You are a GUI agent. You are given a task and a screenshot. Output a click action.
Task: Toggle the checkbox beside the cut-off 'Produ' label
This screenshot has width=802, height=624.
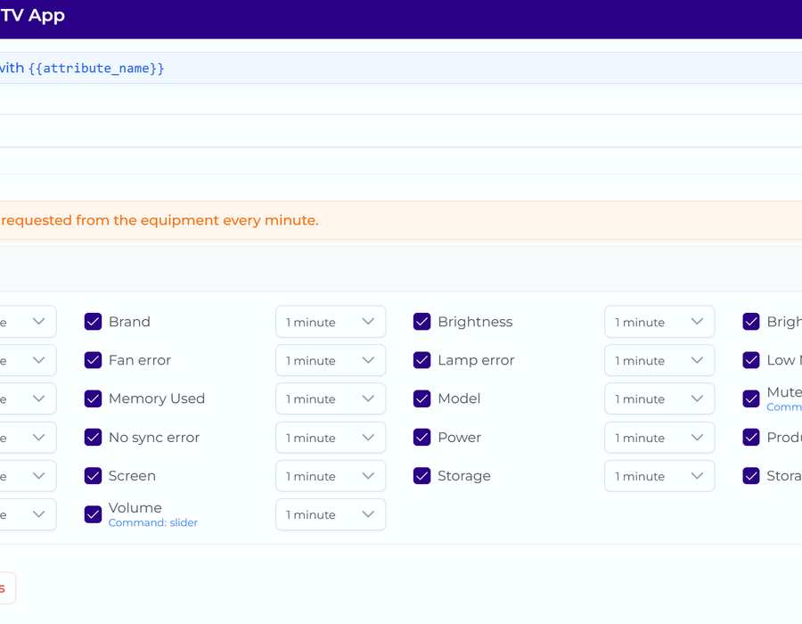(751, 438)
